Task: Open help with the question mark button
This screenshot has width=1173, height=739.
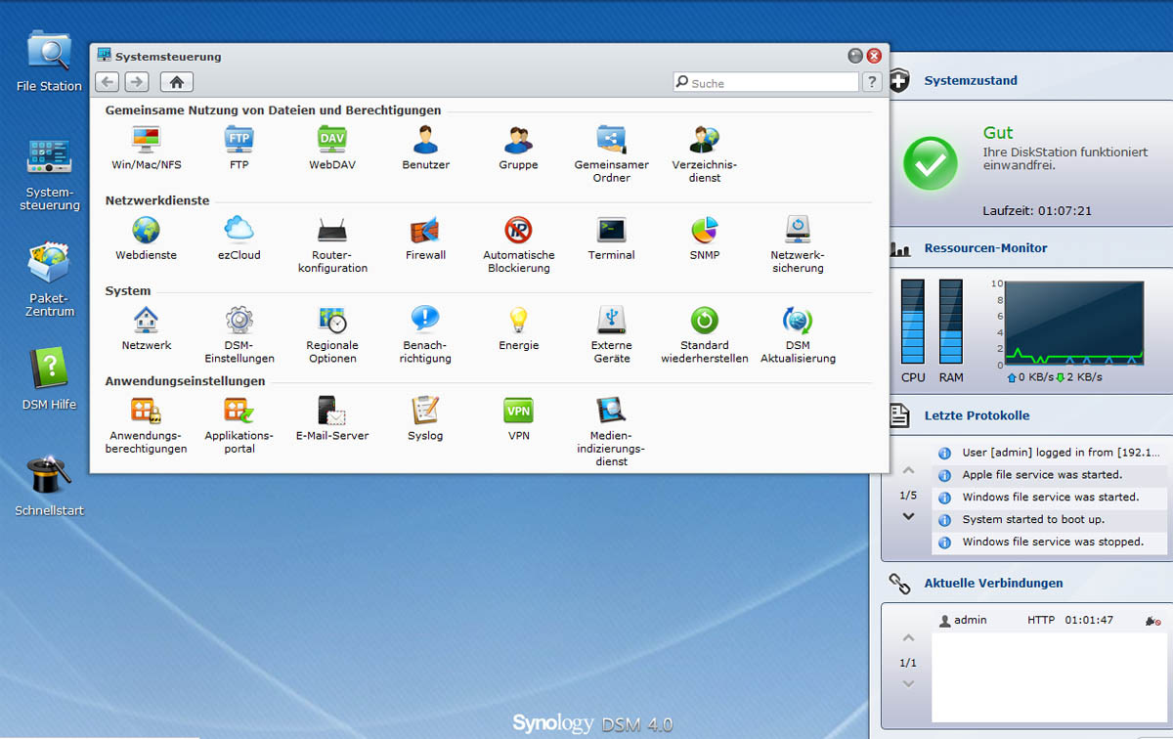Action: coord(871,82)
